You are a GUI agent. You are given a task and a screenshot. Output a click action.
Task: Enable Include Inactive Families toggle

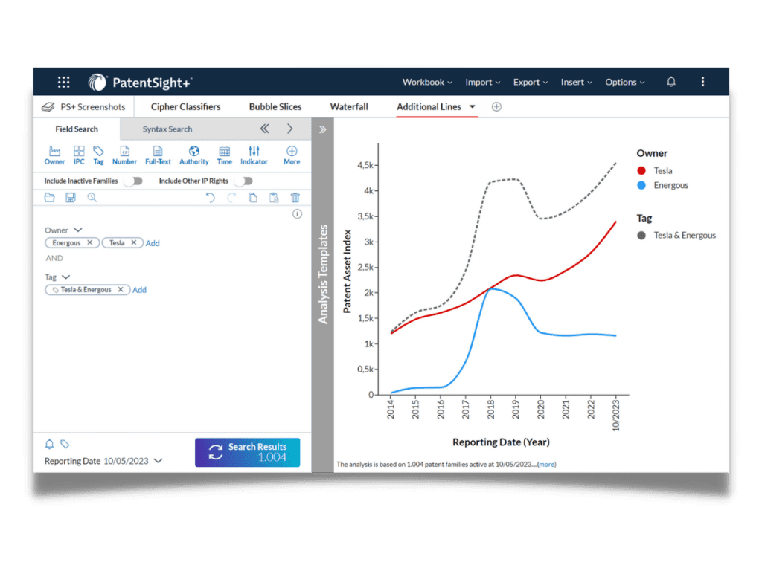tap(132, 181)
